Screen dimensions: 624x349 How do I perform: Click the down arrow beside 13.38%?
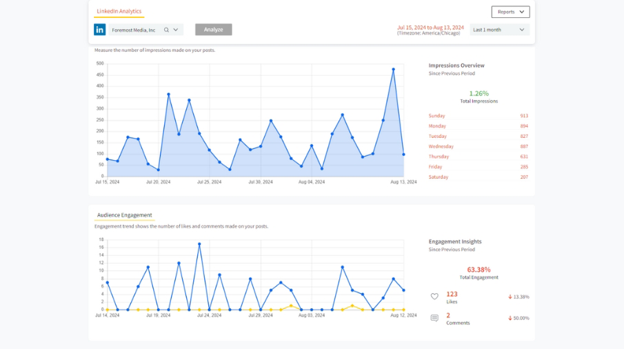point(510,297)
